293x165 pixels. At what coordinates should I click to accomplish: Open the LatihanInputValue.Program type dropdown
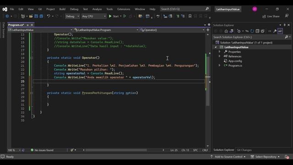(x=106, y=30)
